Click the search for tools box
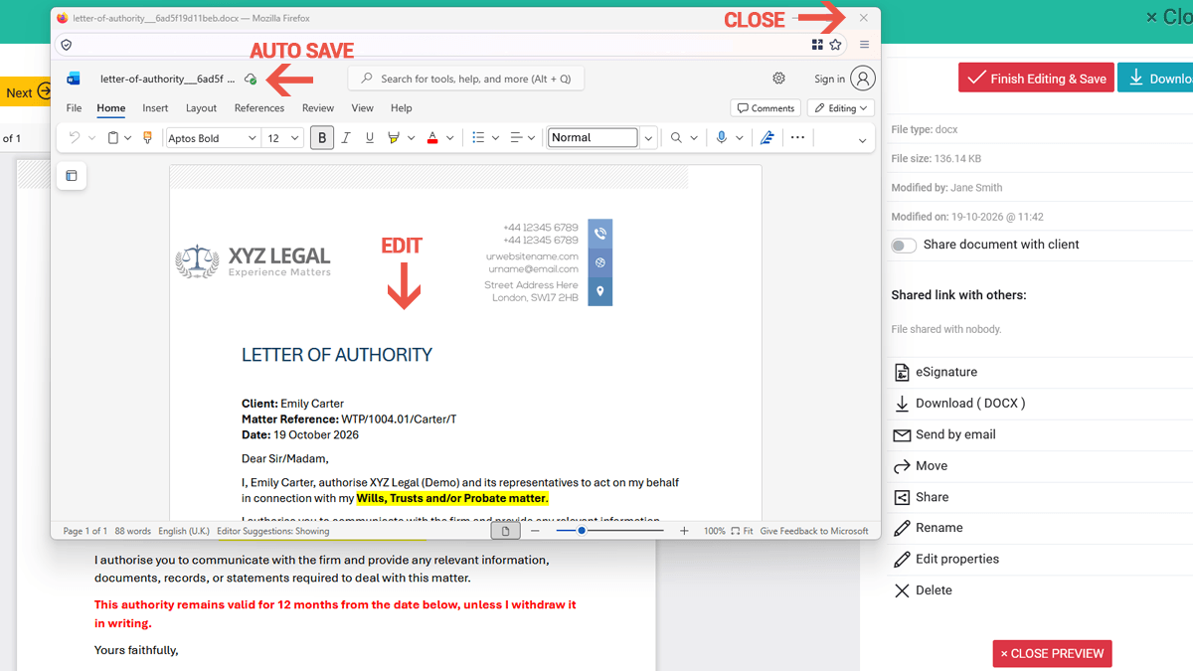 click(465, 79)
